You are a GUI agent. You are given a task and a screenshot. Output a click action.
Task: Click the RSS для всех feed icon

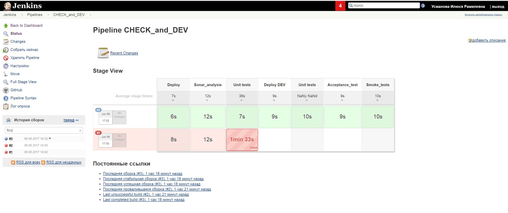pyautogui.click(x=13, y=163)
